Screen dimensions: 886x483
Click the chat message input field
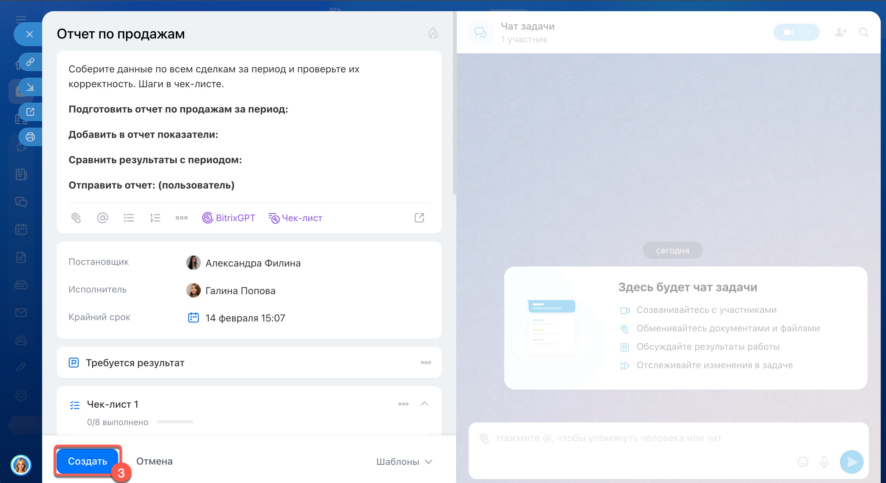(x=609, y=438)
